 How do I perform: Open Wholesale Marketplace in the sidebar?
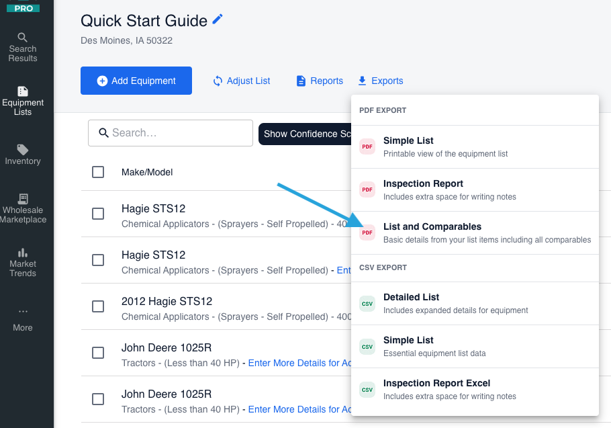(23, 208)
